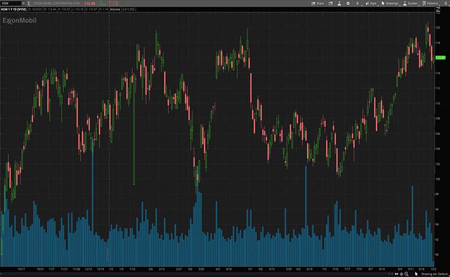Click the crosshair icon in bottom bar

[401, 274]
